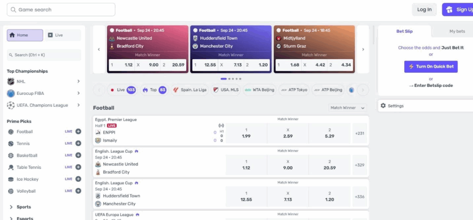Open the Match Winner market dropdown
This screenshot has width=473, height=220.
point(348,108)
